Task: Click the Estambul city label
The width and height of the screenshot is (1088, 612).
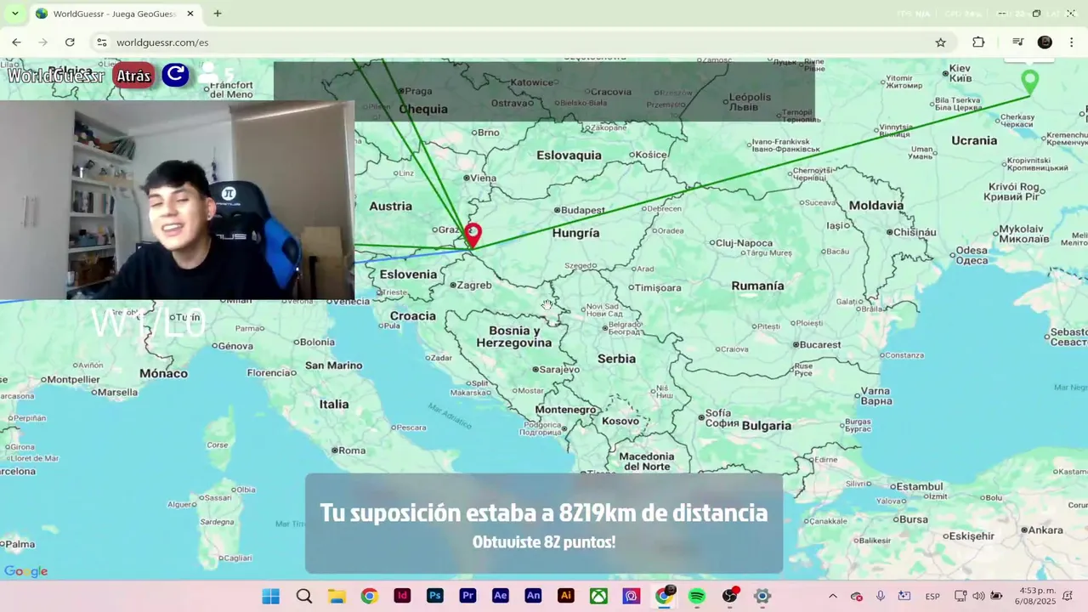Action: click(919, 486)
